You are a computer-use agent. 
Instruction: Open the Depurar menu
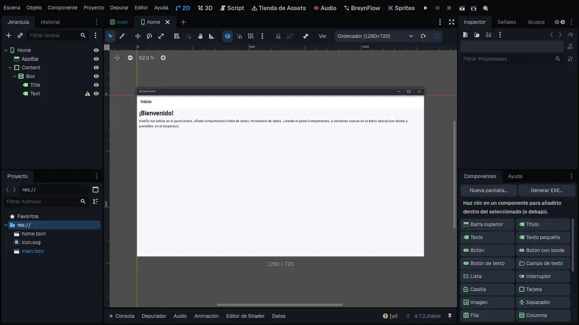coord(119,8)
